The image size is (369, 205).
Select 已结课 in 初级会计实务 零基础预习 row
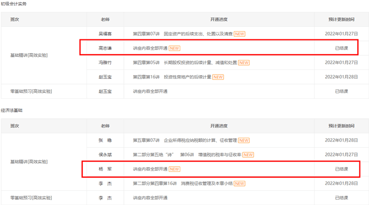point(342,91)
